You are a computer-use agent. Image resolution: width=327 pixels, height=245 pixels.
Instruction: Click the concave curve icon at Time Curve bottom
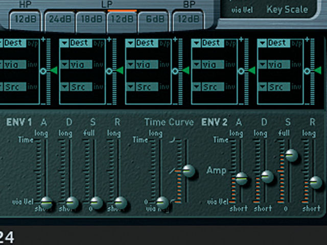coord(173,201)
